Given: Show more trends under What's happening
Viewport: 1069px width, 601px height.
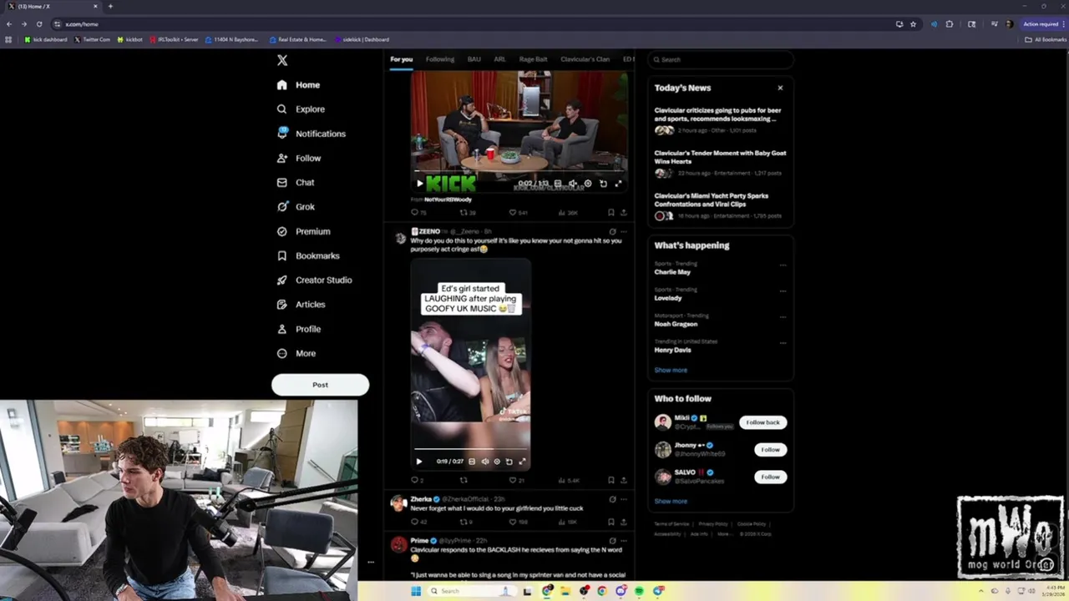Looking at the screenshot, I should click(x=671, y=370).
